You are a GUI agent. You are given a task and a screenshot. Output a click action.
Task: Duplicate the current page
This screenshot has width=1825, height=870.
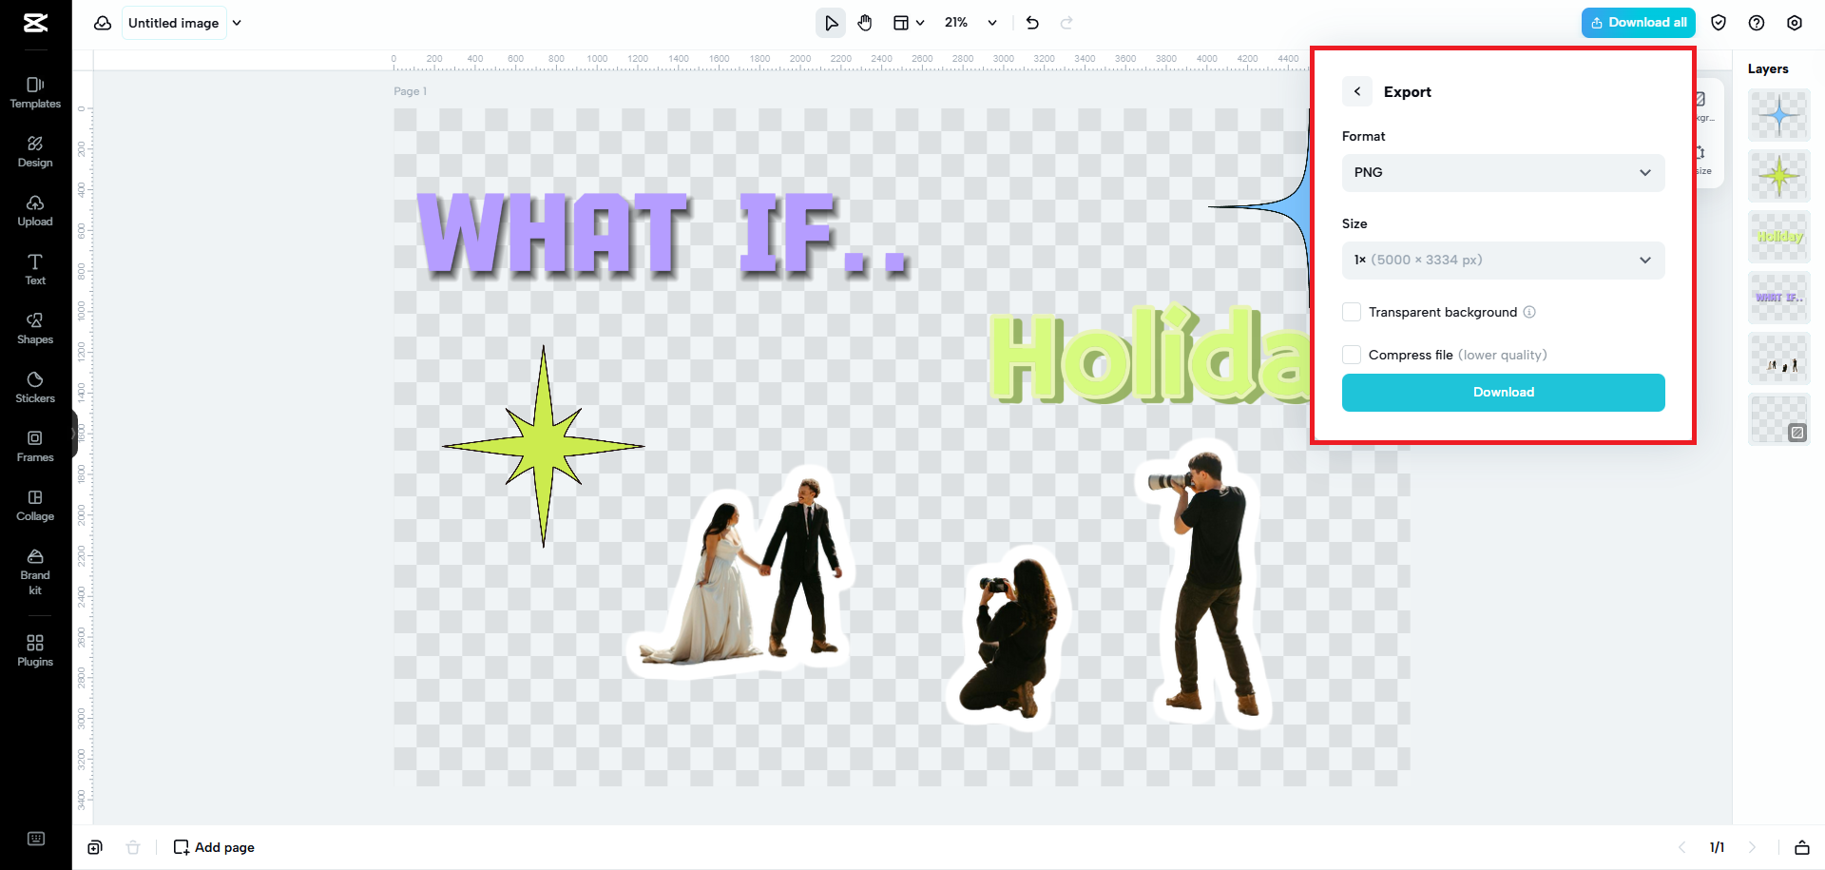pos(95,846)
